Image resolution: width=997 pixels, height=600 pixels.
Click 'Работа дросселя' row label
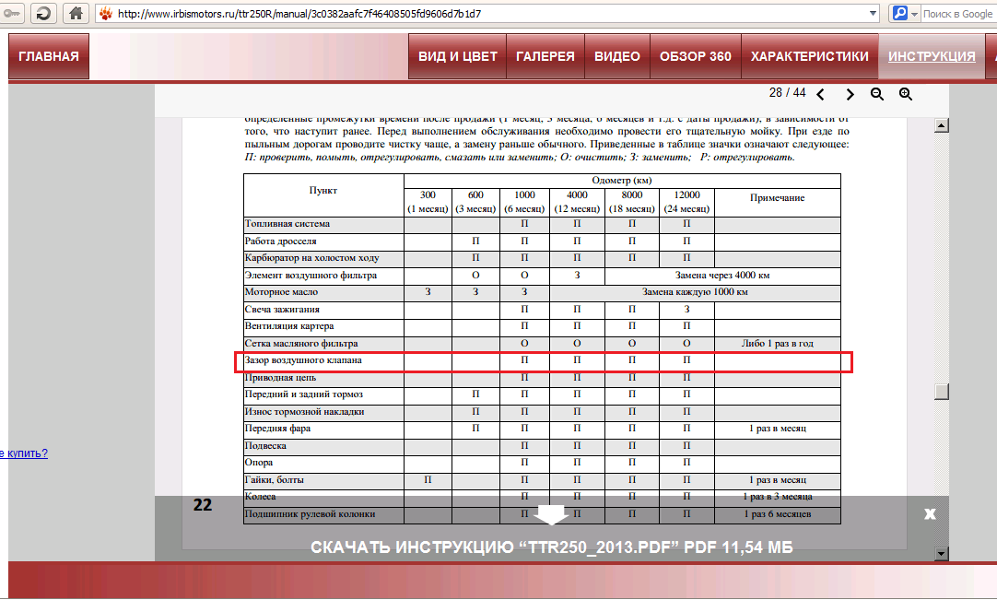coord(280,241)
